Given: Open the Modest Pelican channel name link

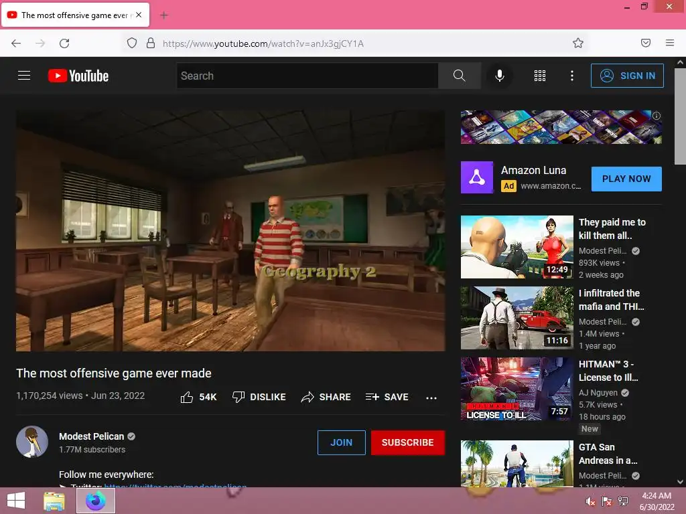Looking at the screenshot, I should [91, 436].
